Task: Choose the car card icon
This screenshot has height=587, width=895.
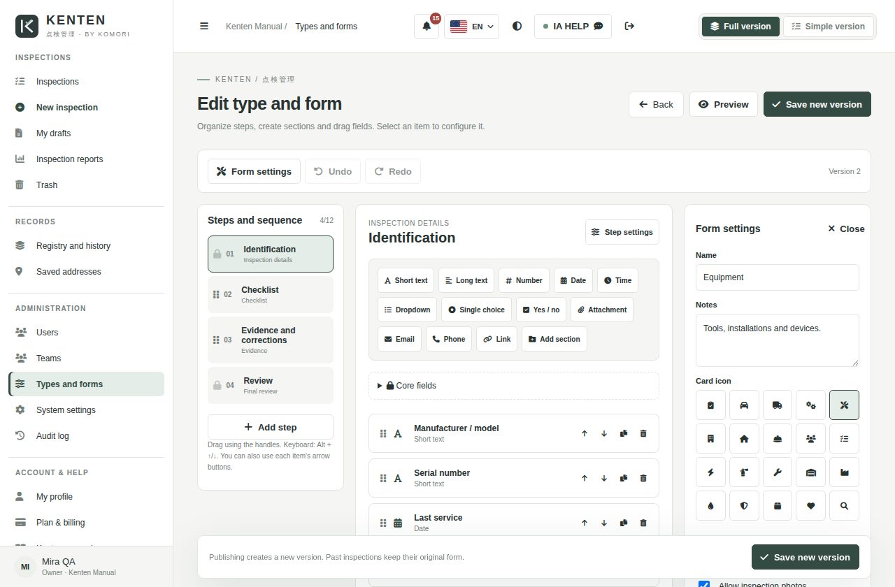Action: (x=744, y=405)
